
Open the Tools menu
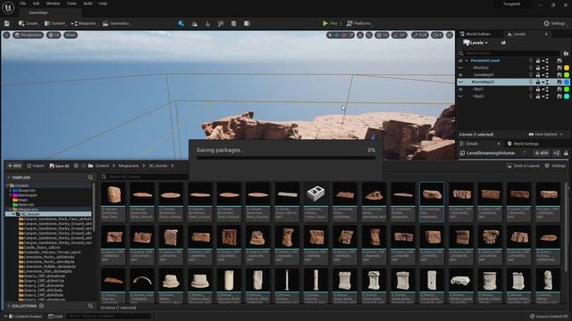click(x=71, y=4)
